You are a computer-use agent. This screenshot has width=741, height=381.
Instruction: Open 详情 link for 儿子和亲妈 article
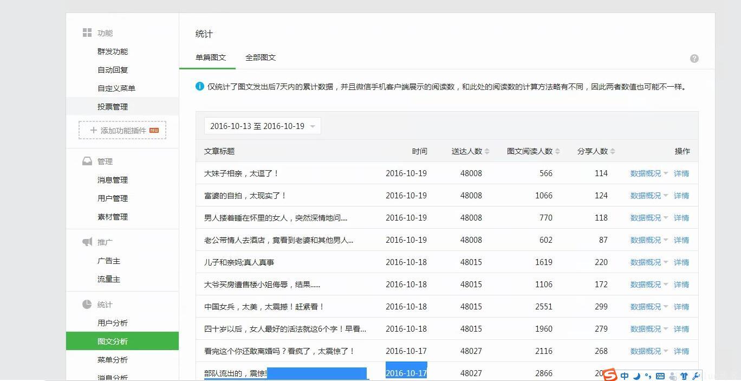[681, 262]
